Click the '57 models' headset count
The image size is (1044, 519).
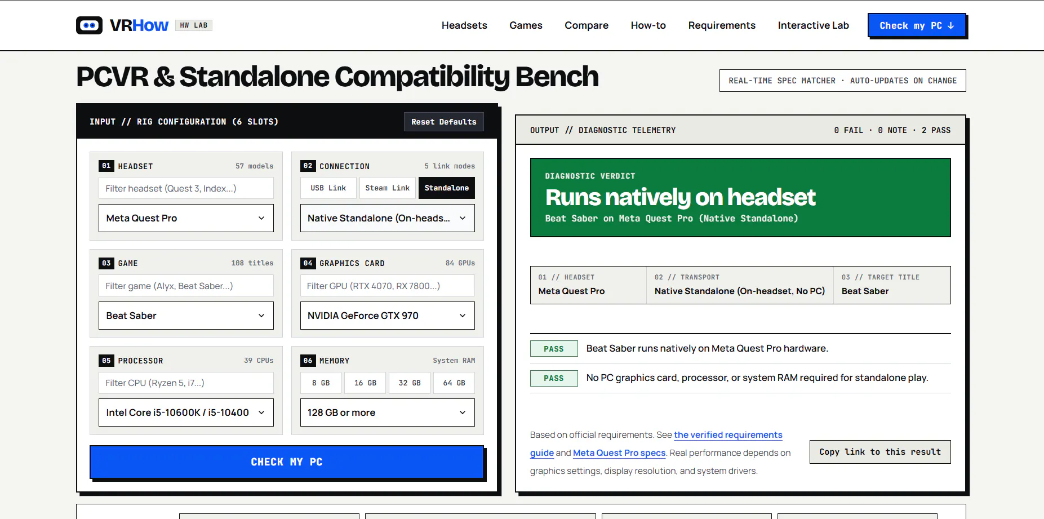tap(255, 166)
